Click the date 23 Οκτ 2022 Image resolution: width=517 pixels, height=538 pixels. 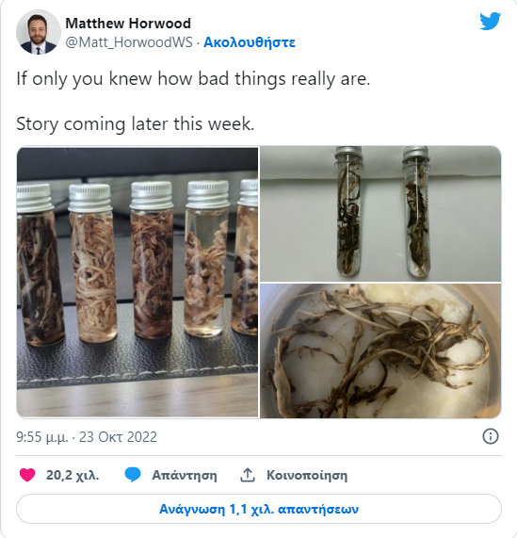pos(118,437)
